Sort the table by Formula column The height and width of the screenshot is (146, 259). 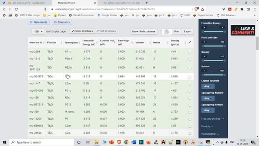(x=55, y=43)
